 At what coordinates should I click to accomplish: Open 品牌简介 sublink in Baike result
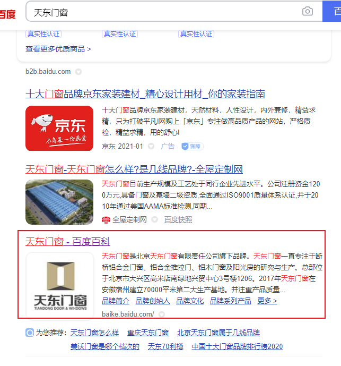(x=116, y=301)
